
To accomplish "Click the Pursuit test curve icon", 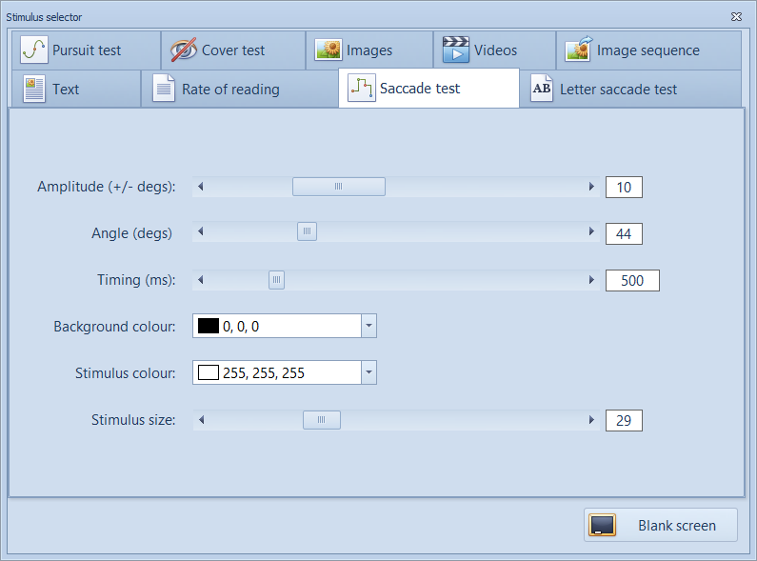I will point(34,50).
